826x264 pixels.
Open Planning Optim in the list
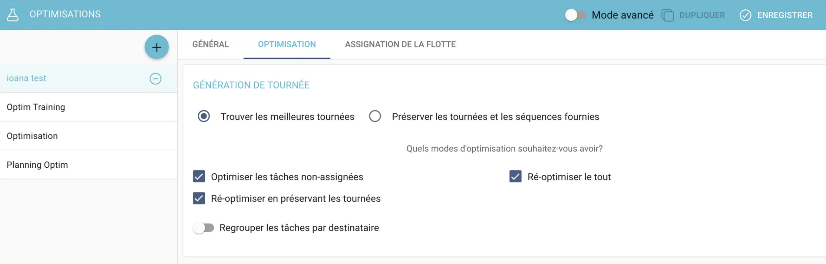[x=88, y=165]
